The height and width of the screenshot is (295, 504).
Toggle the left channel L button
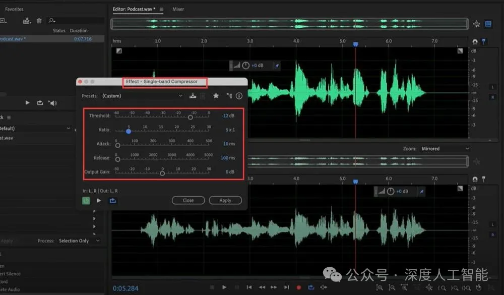[492, 87]
